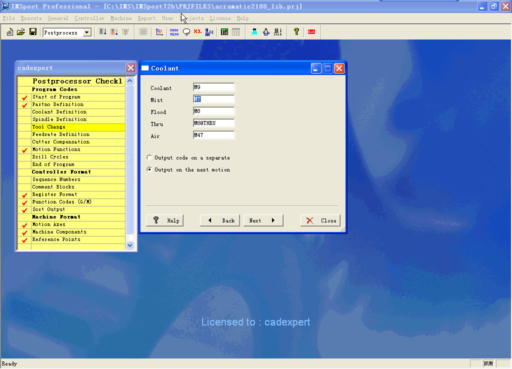The image size is (512, 369).
Task: Open the Postprocess mode dropdown
Action: 87,32
